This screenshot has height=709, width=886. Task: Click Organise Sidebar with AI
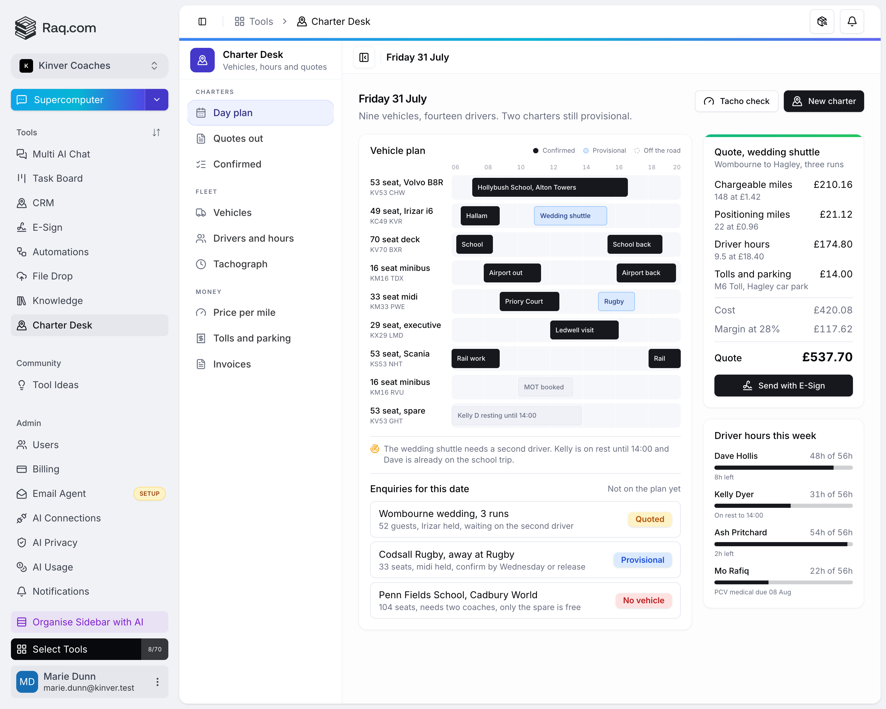pyautogui.click(x=89, y=622)
